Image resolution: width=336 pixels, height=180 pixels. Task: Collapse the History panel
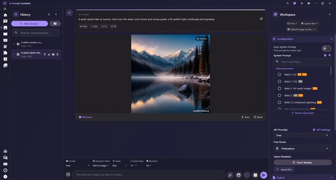[x=56, y=14]
